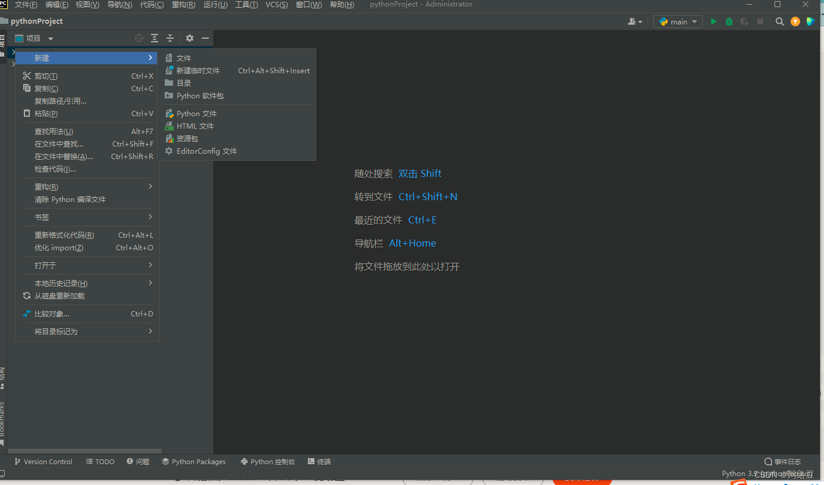Select 检查代码 inspect code entry
The height and width of the screenshot is (485, 824).
click(87, 169)
